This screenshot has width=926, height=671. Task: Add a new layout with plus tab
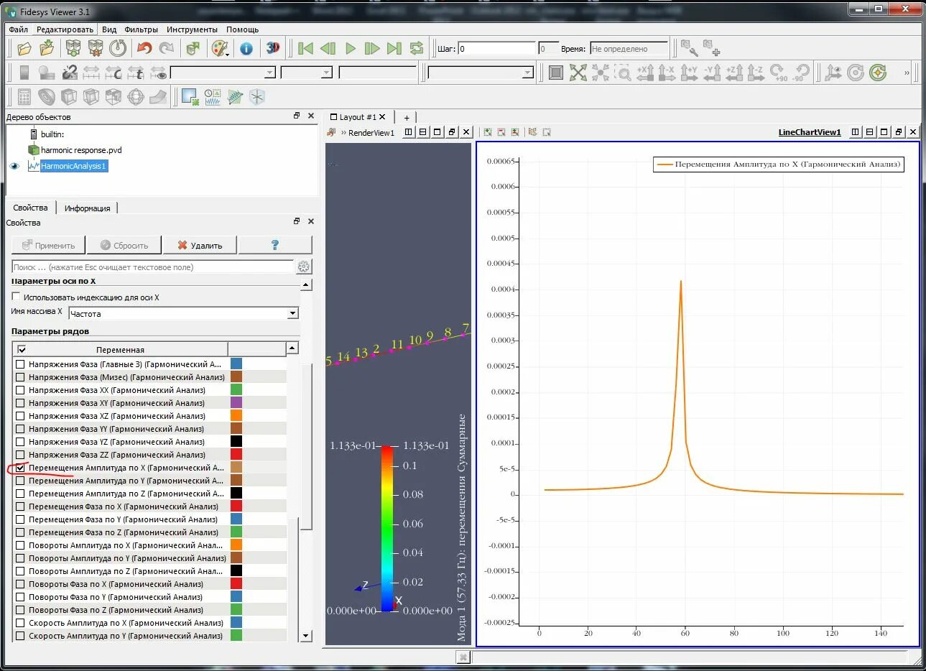(407, 118)
